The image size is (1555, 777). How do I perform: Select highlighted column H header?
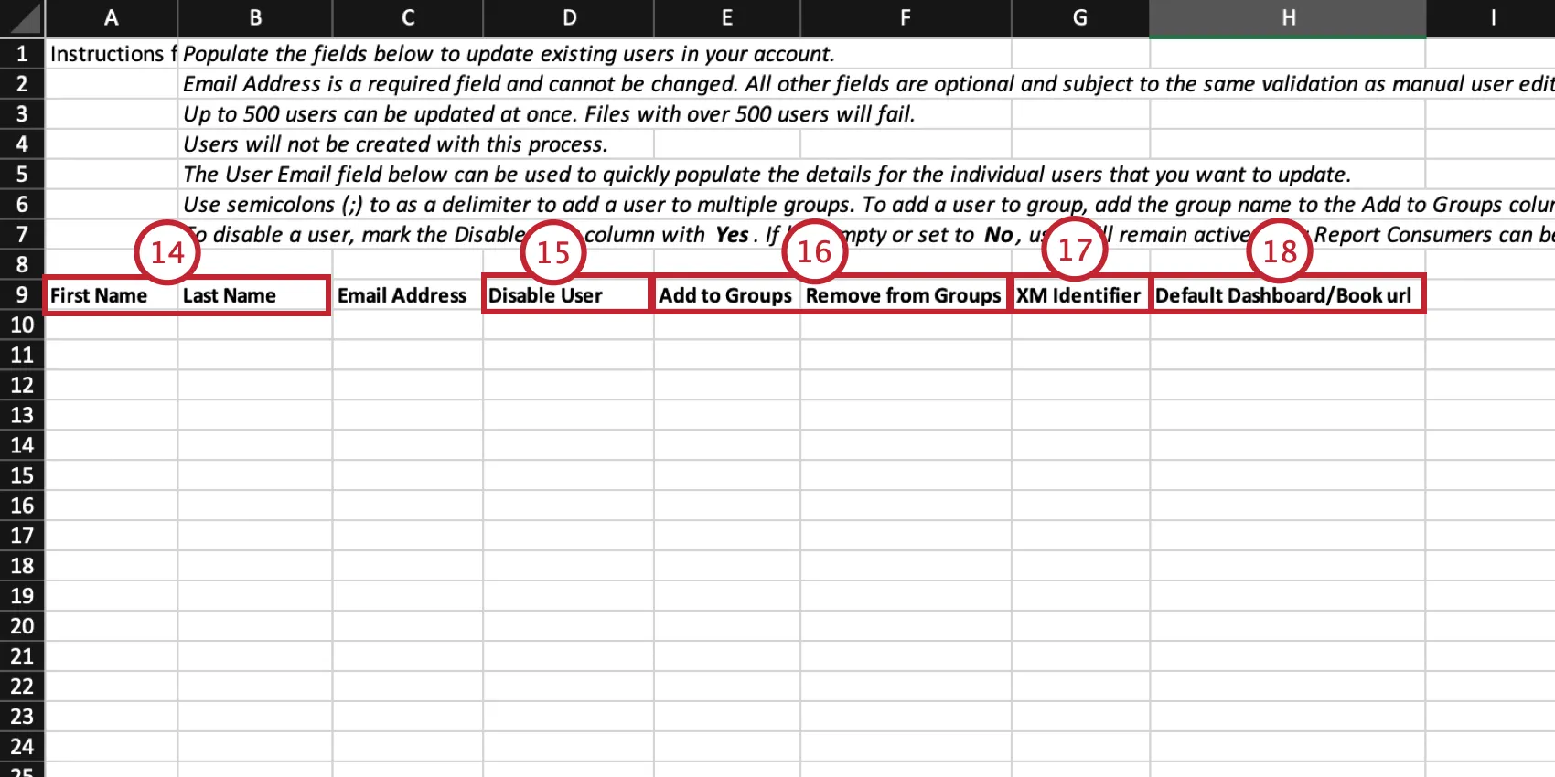coord(1288,17)
